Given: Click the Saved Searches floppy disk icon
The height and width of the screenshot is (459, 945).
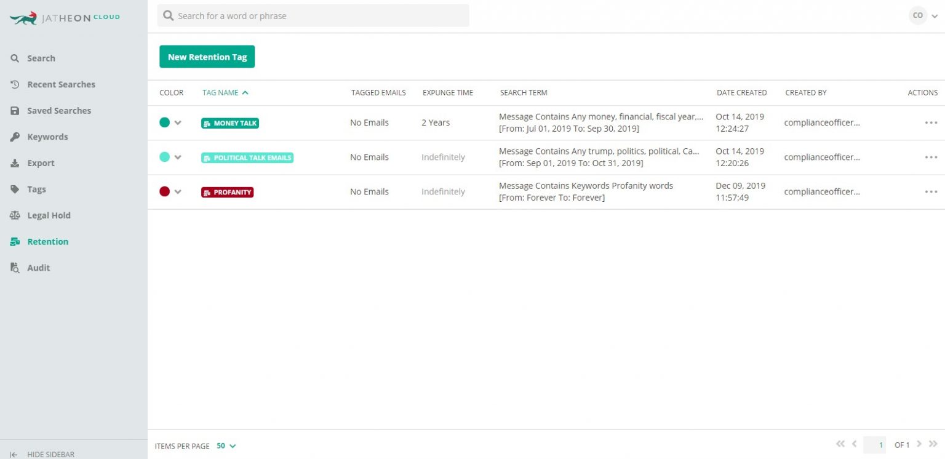Looking at the screenshot, I should (15, 110).
